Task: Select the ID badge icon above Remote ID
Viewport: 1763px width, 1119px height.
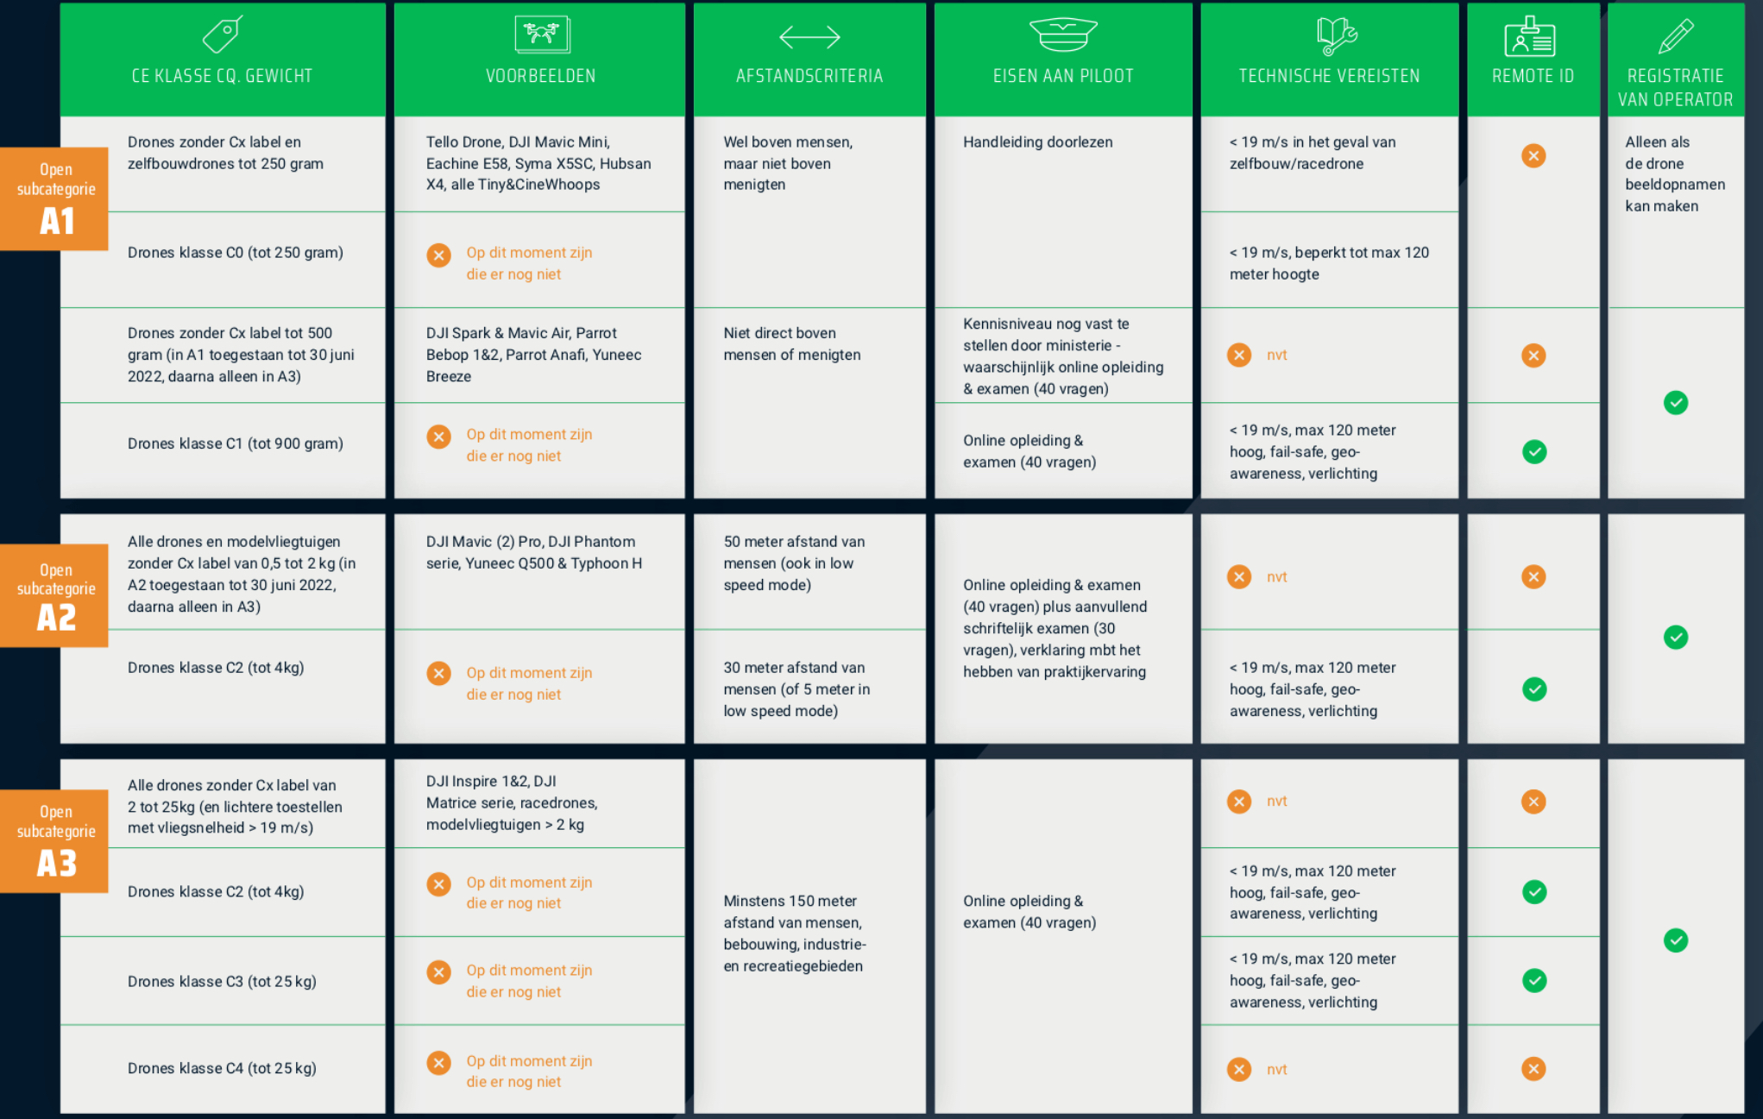Action: click(1530, 36)
